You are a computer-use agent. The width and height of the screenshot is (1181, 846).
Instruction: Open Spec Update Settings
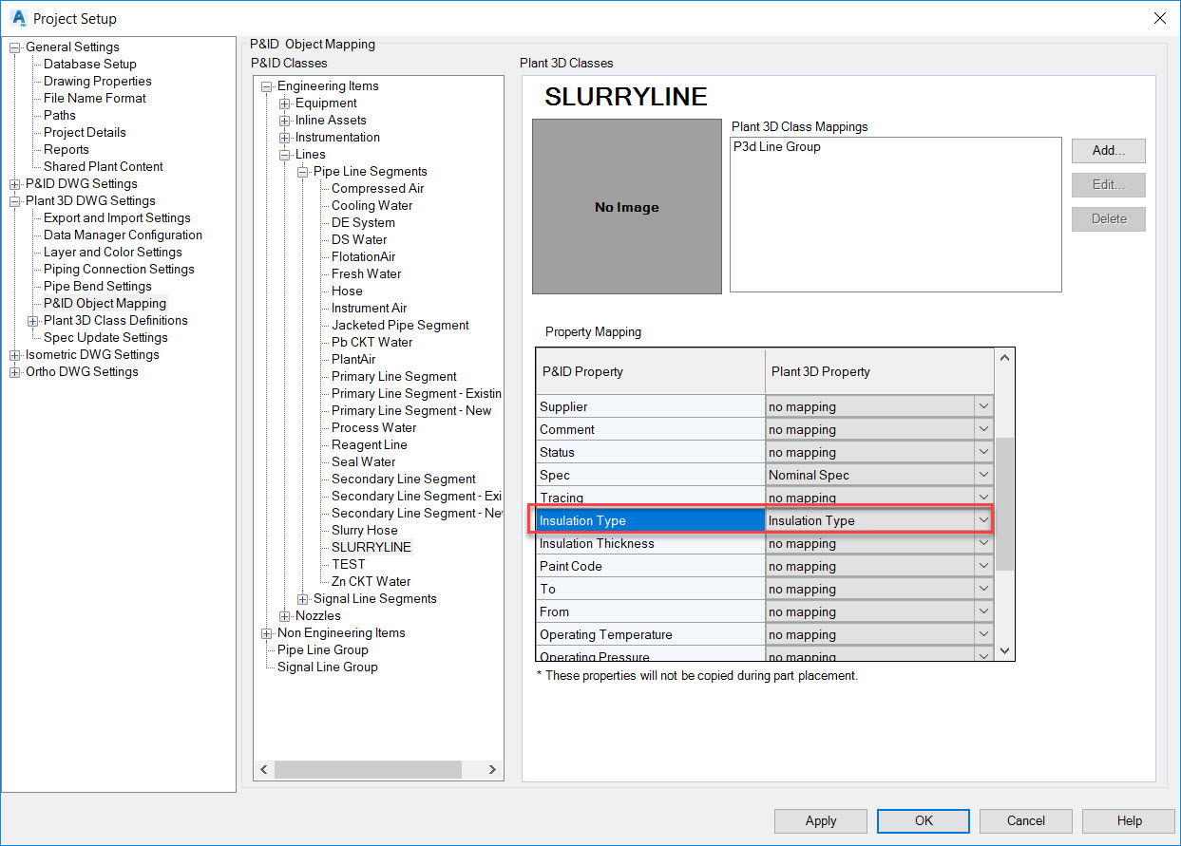[x=105, y=338]
